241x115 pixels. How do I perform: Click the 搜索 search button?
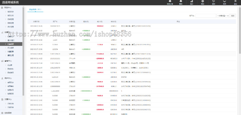tap(233, 16)
